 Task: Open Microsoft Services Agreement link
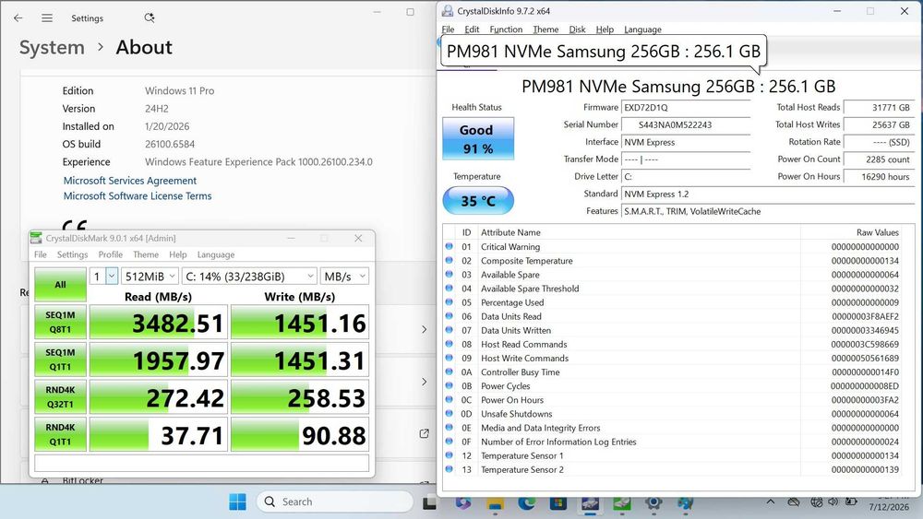point(129,181)
